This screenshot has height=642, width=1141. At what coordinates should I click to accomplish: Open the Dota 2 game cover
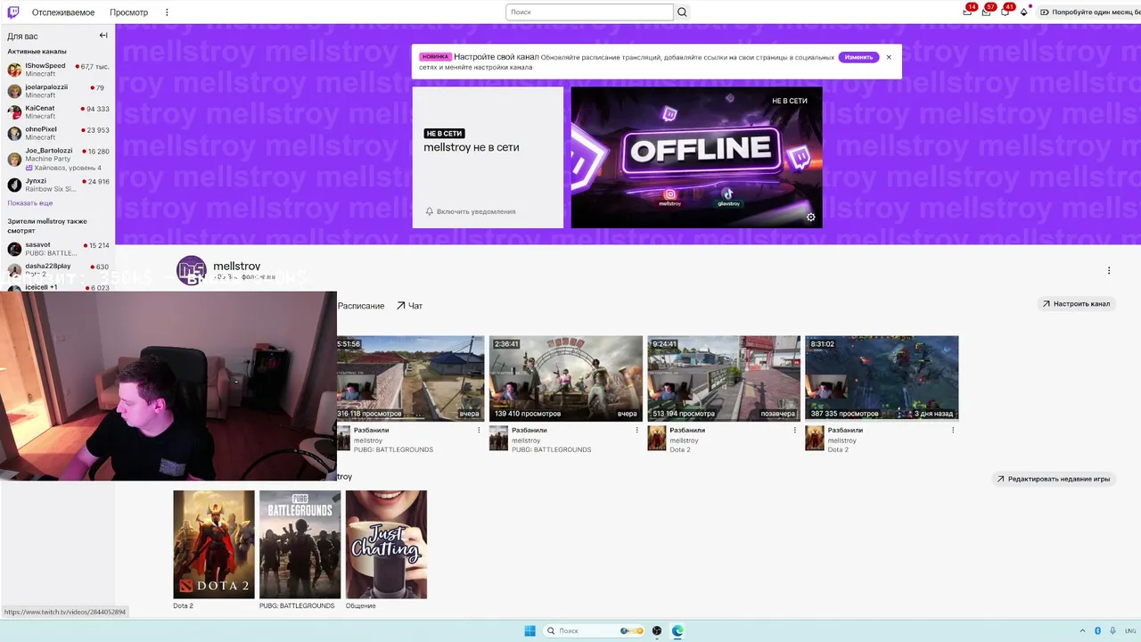[x=214, y=544]
